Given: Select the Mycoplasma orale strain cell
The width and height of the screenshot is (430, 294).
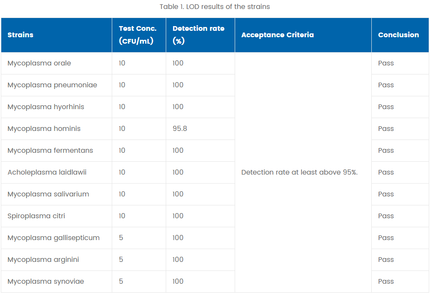Looking at the screenshot, I should coord(39,63).
